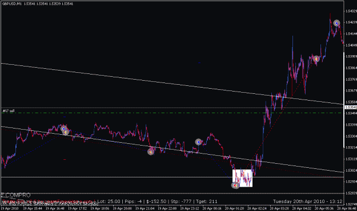Image resolution: width=357 pixels, height=211 pixels.
Task: Select the #17 sell order label
Action: pos(9,111)
